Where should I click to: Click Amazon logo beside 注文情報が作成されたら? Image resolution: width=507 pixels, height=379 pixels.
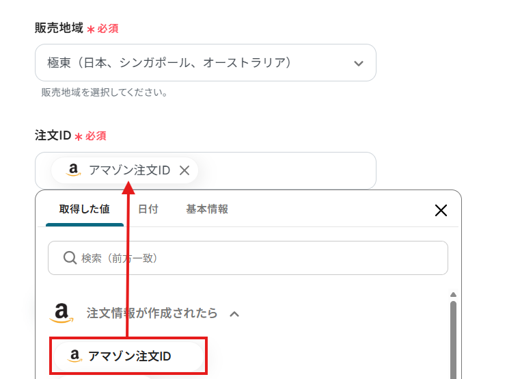[x=61, y=313]
